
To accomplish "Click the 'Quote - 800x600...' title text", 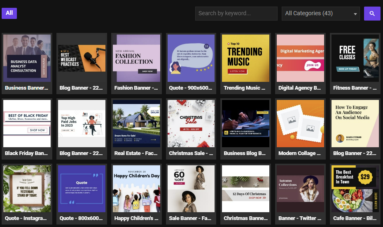I will point(81,218).
